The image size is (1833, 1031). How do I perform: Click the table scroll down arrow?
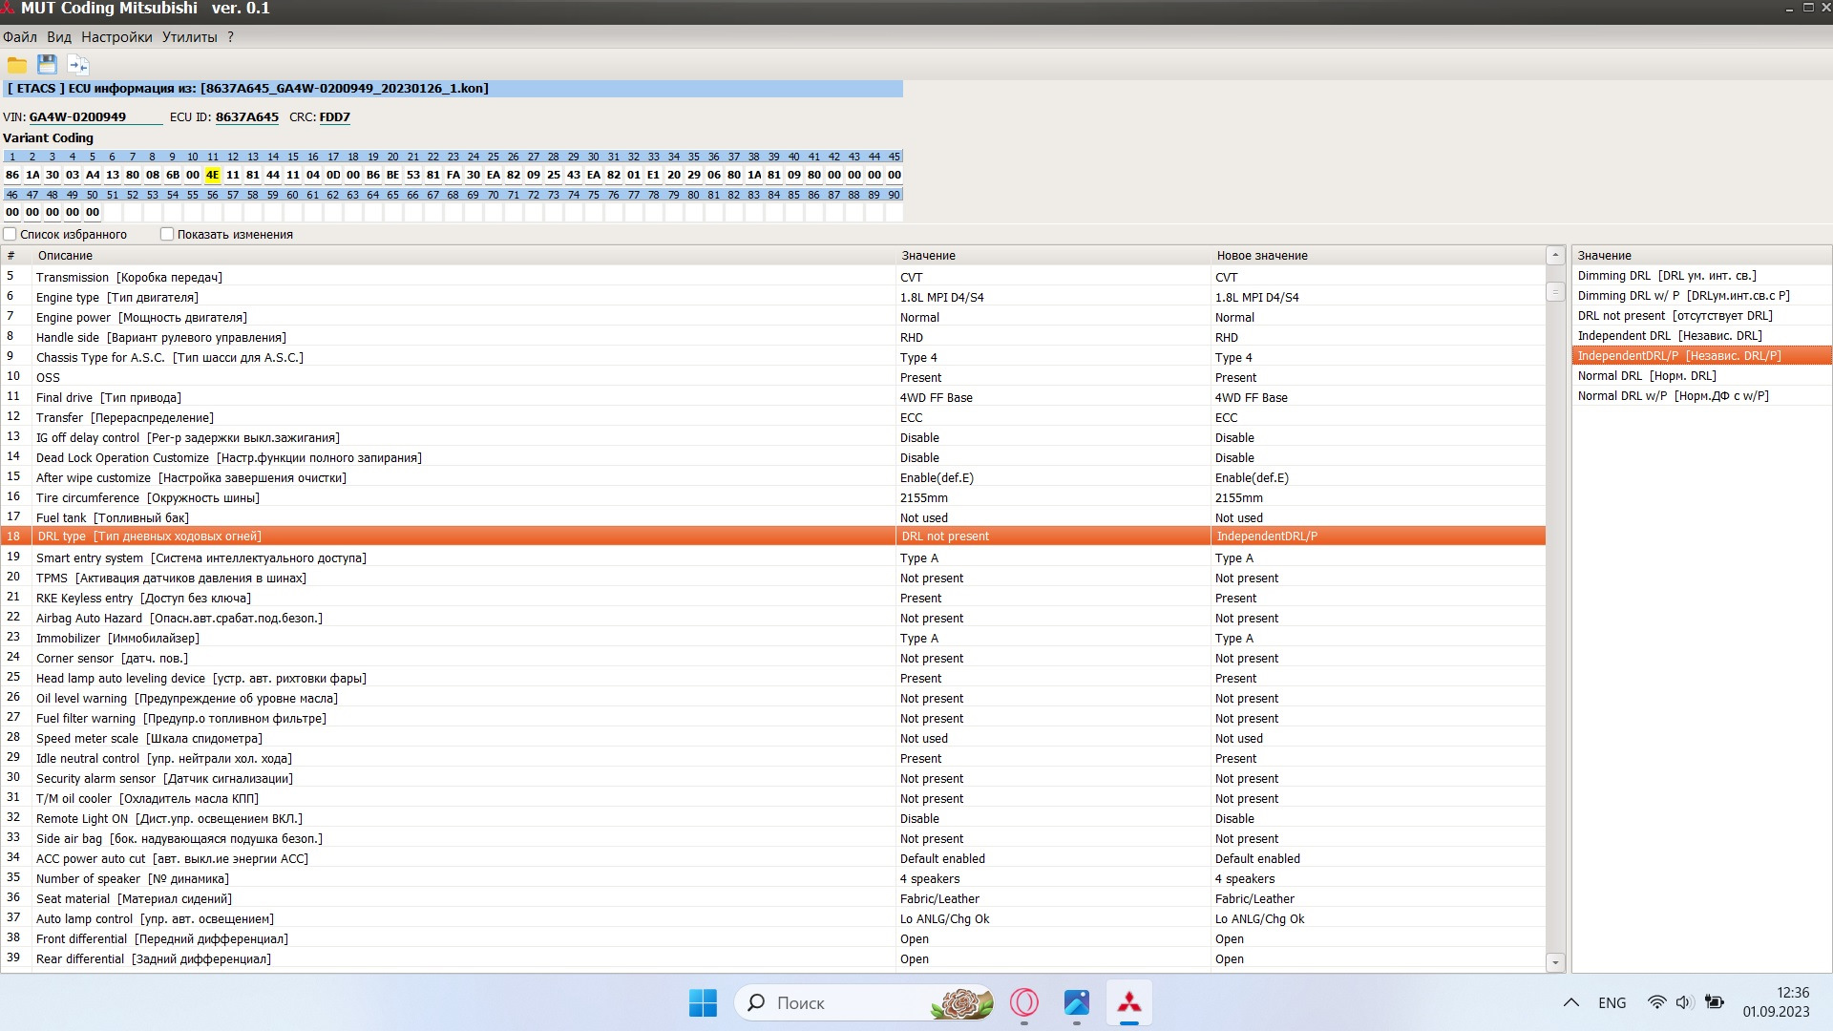pos(1555,962)
